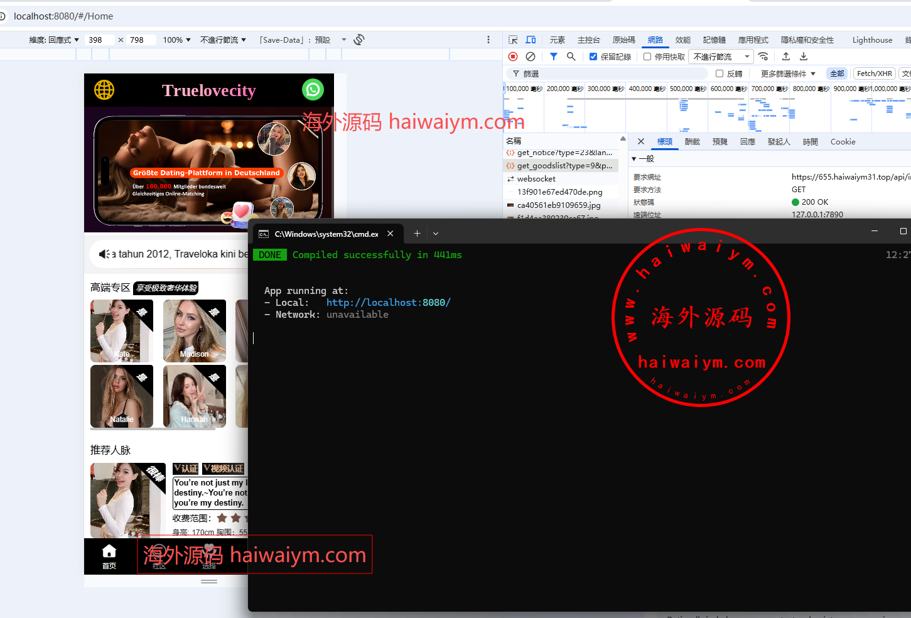This screenshot has height=618, width=911.
Task: Toggle the device toolbar icon
Action: coord(531,40)
